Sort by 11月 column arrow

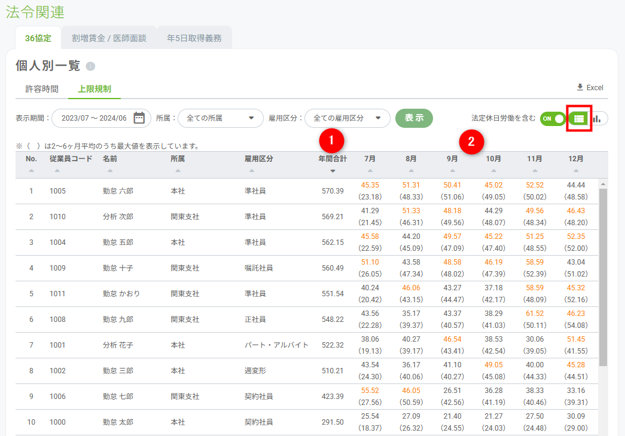535,171
